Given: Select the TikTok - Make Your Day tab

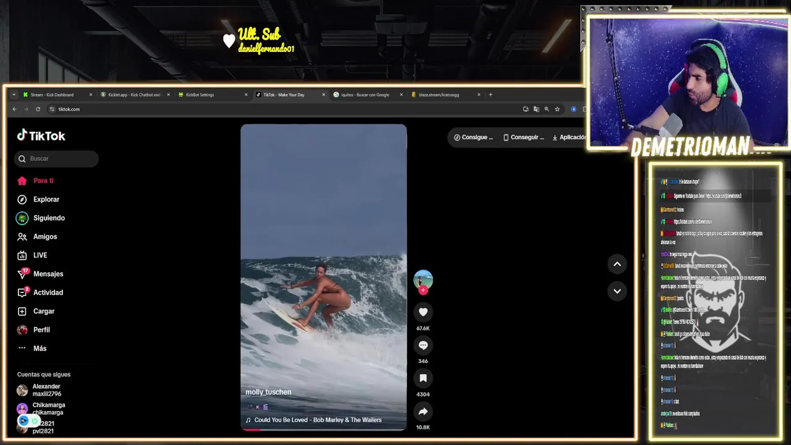Looking at the screenshot, I should tap(290, 95).
